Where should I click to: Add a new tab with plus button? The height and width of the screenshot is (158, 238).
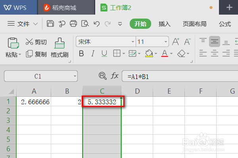click(x=229, y=8)
